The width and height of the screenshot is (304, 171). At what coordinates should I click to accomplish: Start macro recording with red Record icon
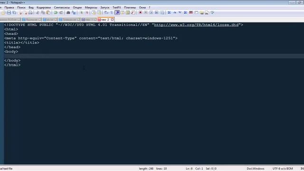(141, 13)
